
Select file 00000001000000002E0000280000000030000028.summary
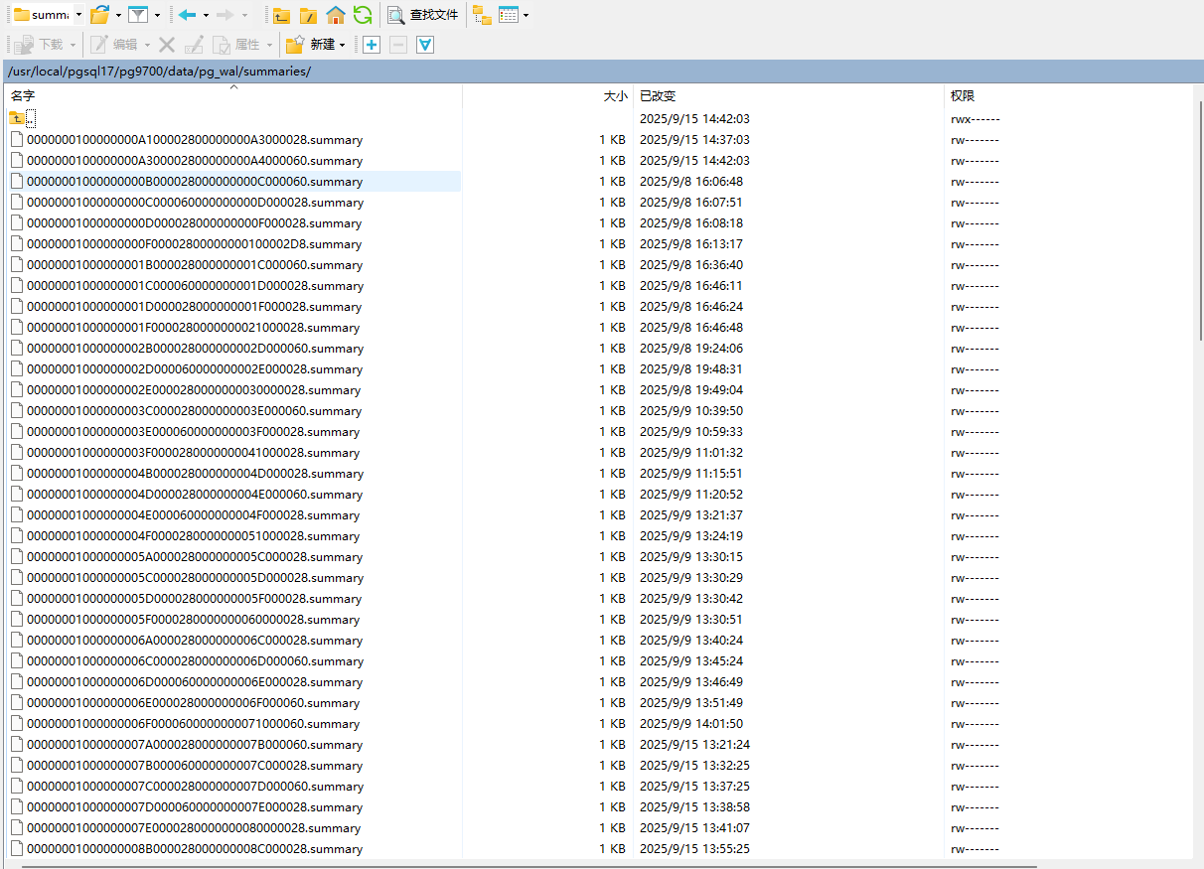coord(195,390)
